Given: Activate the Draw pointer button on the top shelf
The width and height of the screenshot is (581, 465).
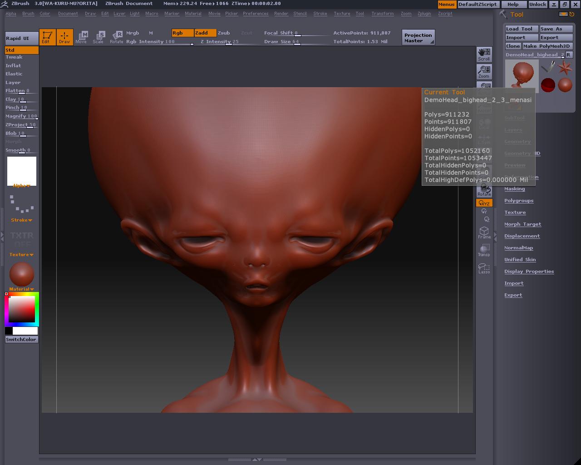Looking at the screenshot, I should pyautogui.click(x=65, y=37).
